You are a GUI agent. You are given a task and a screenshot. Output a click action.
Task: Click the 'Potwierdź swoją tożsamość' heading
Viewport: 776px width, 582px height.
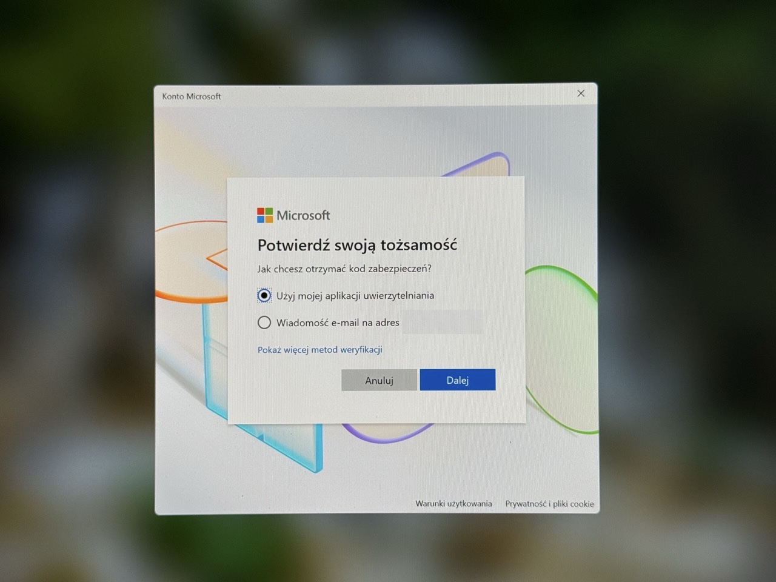click(357, 246)
